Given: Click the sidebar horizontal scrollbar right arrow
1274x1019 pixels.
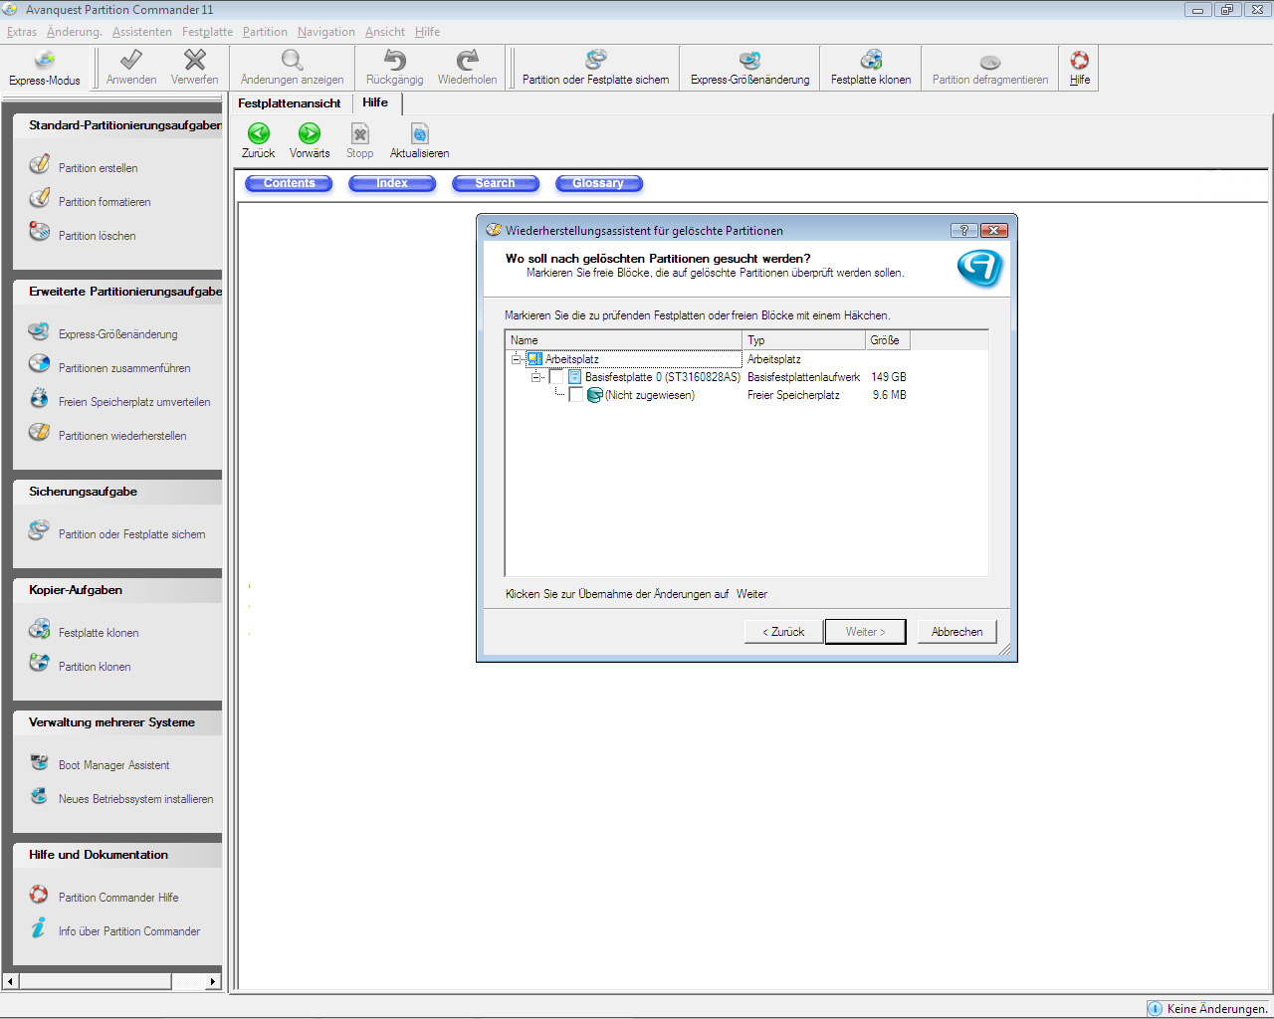Looking at the screenshot, I should pos(212,981).
